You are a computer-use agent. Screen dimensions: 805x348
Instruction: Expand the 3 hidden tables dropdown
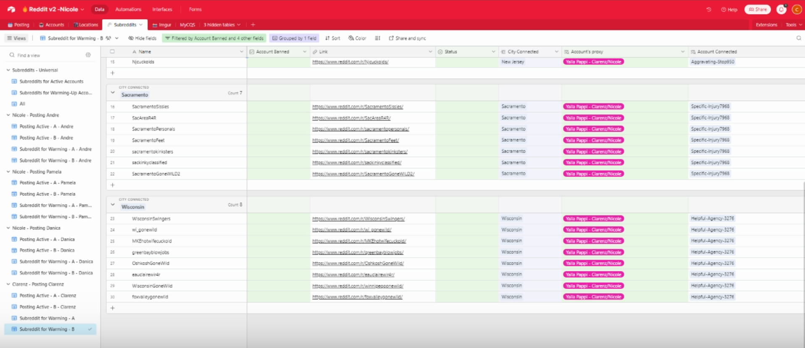[x=222, y=25]
